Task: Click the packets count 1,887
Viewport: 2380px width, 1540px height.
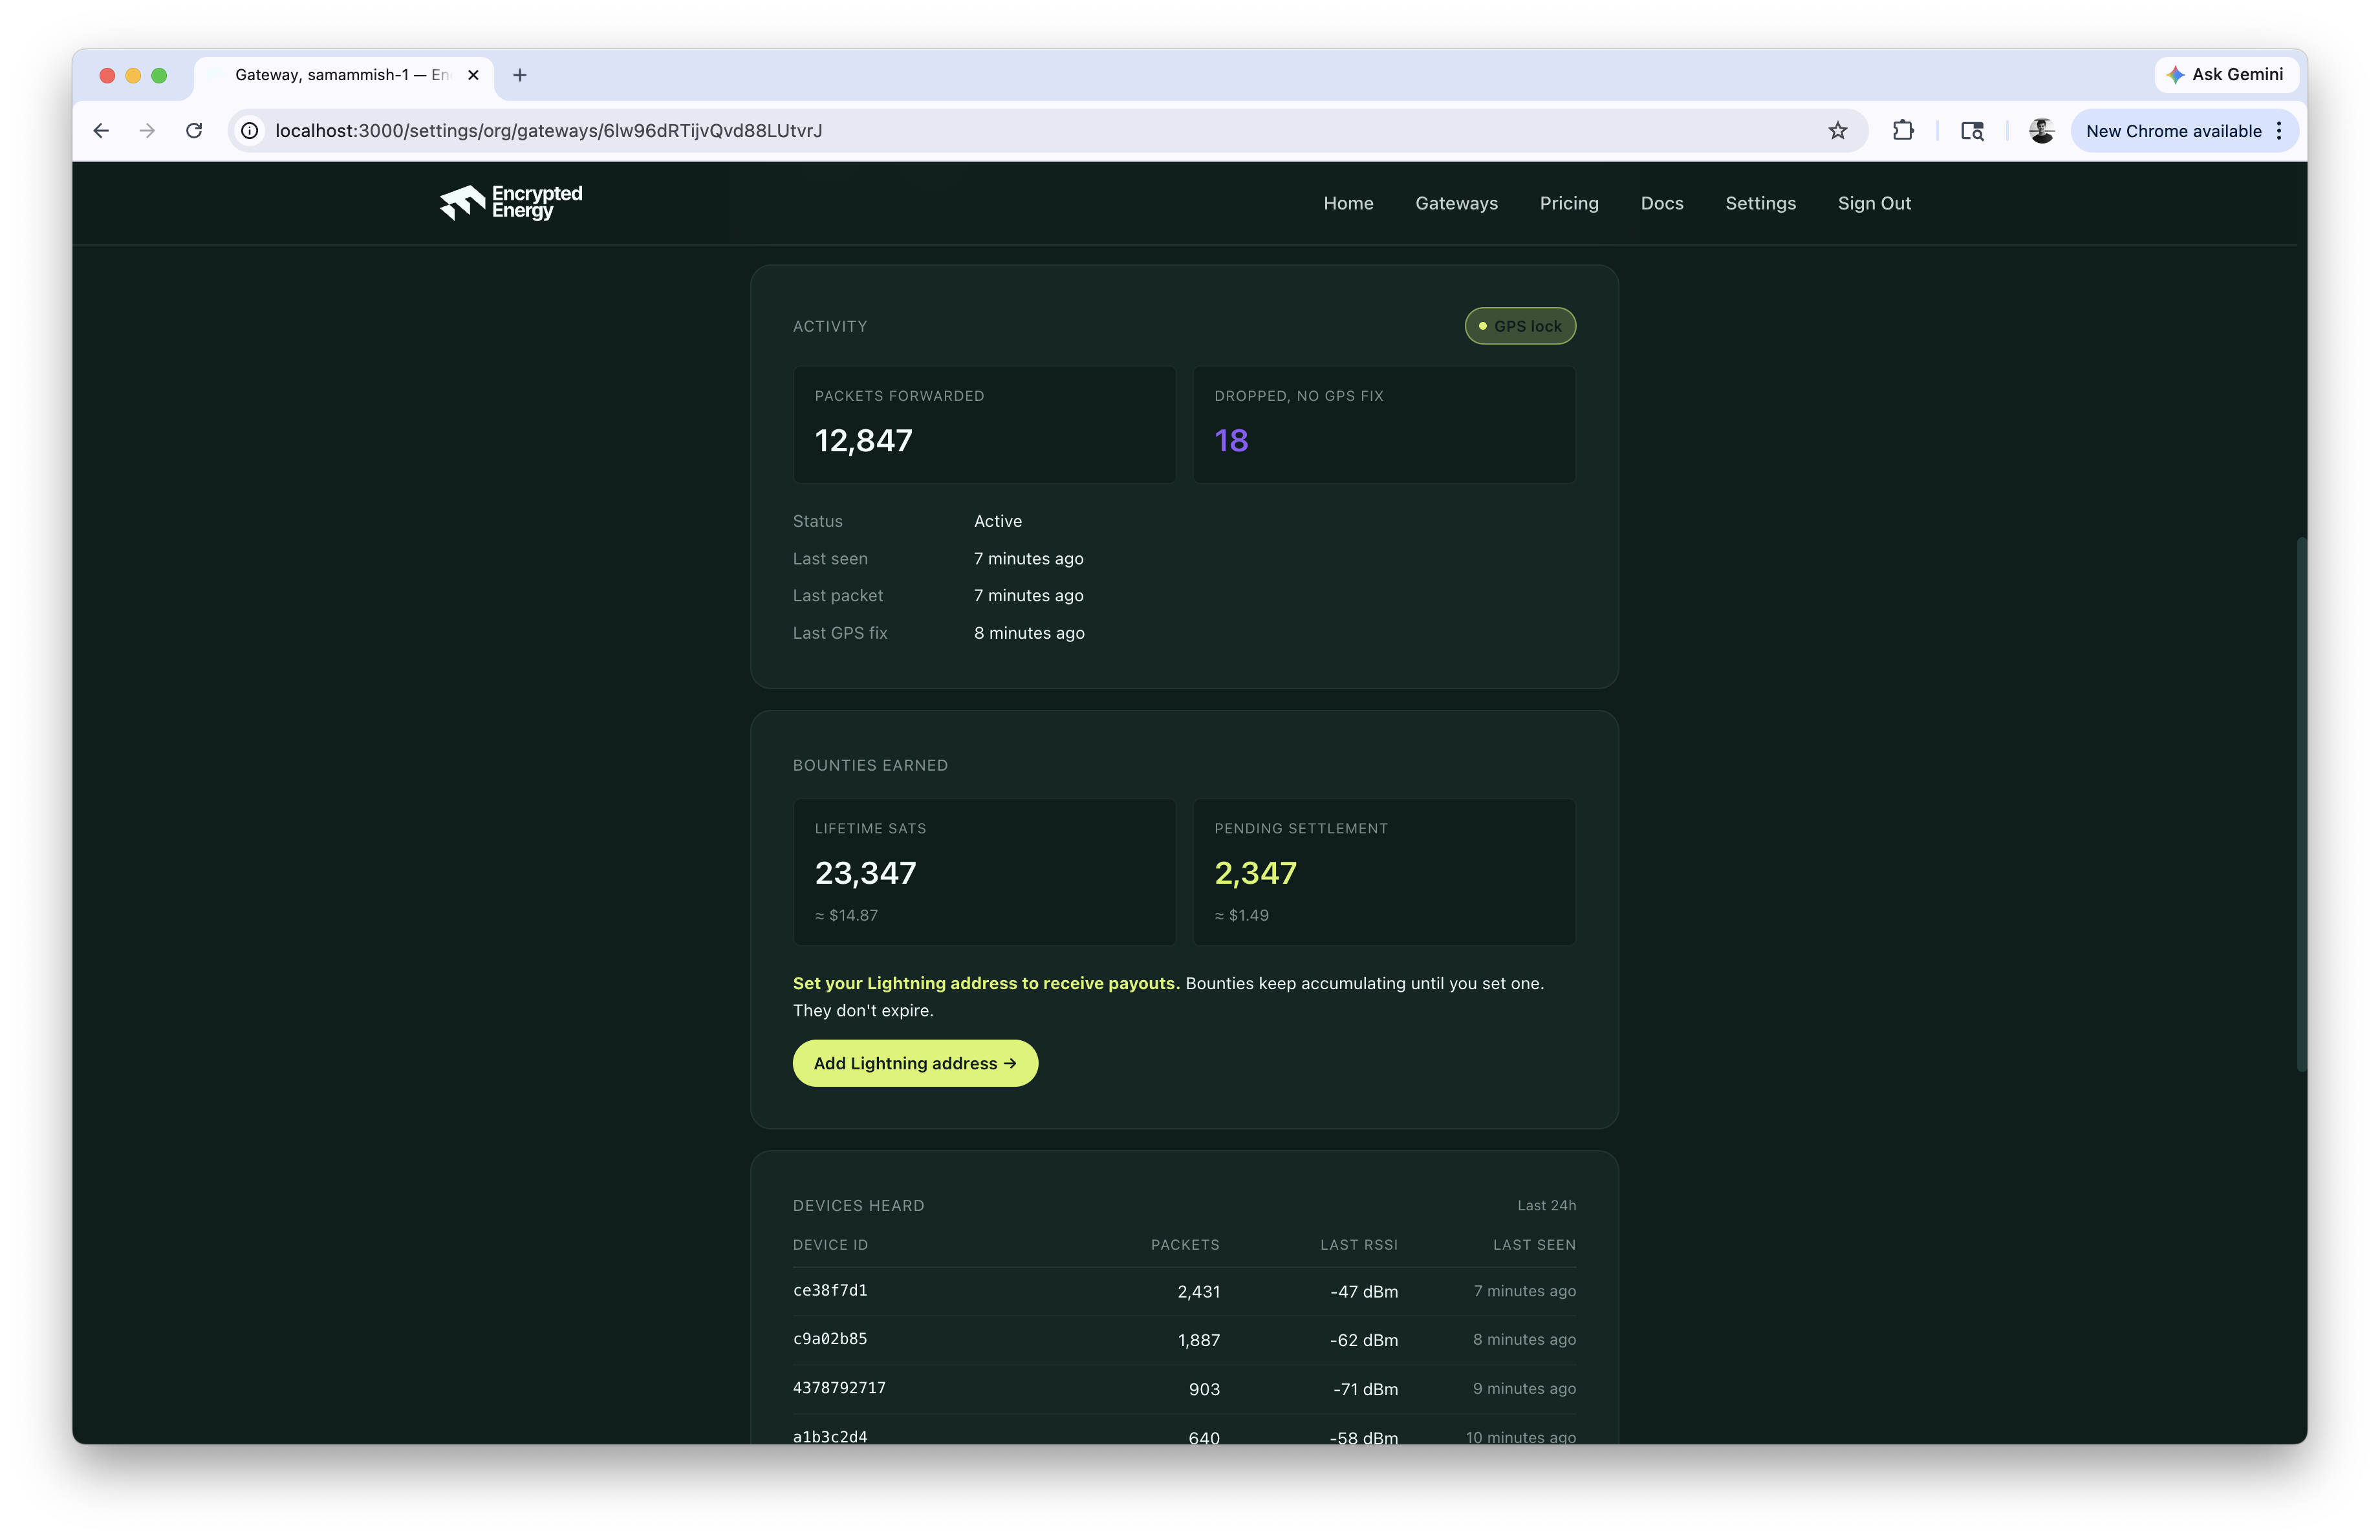Action: click(1198, 1340)
